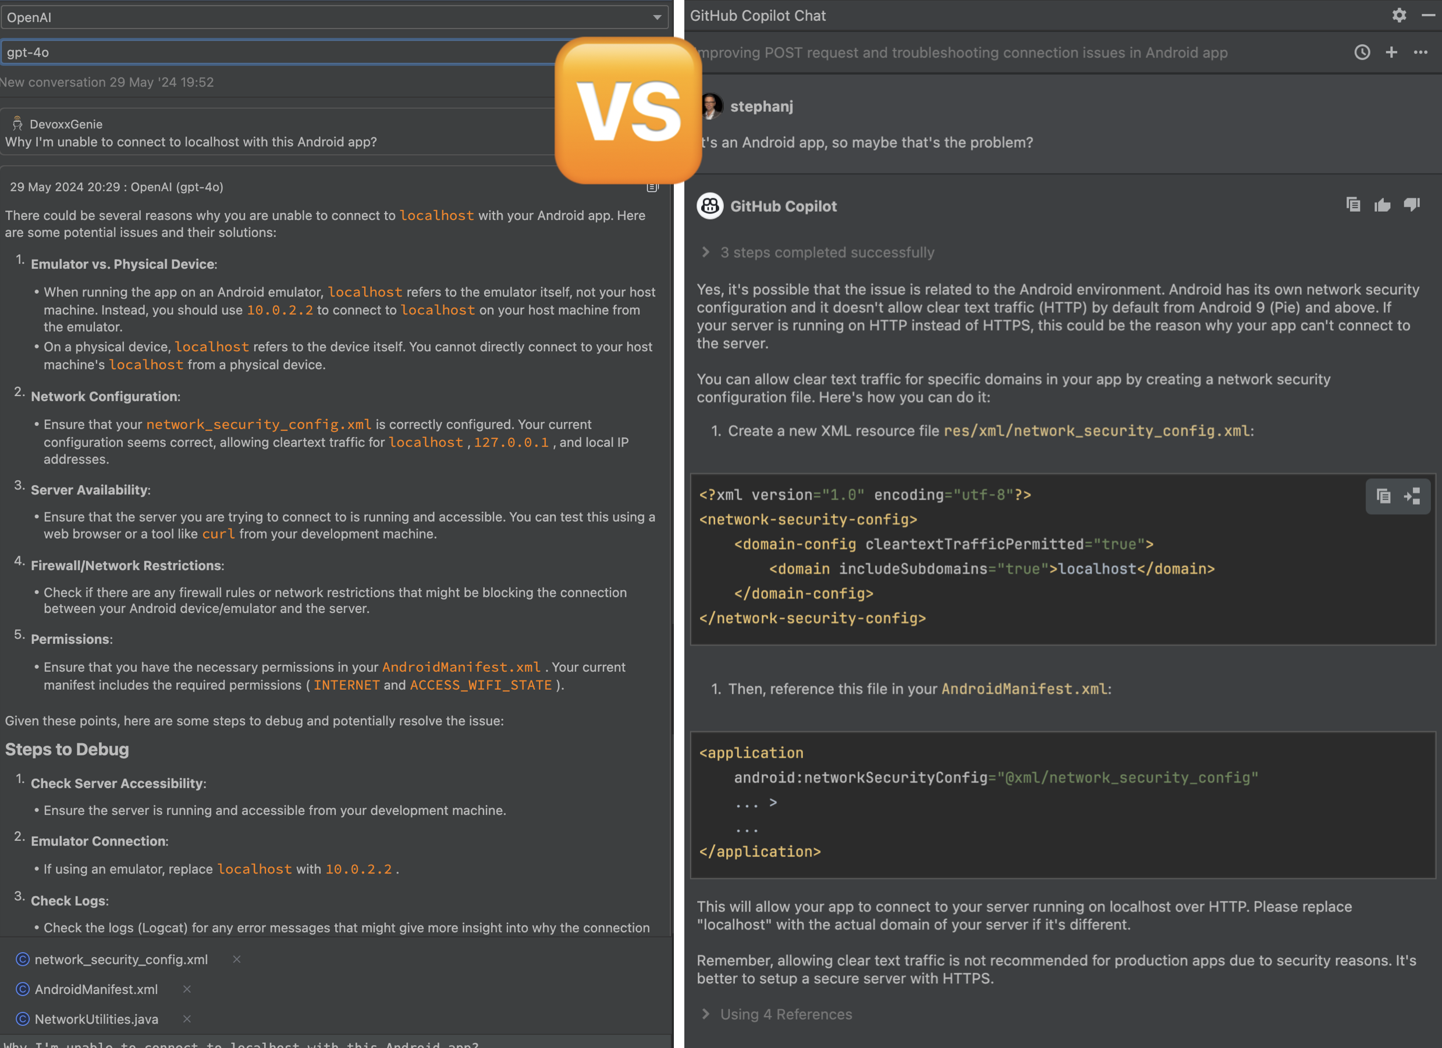Image resolution: width=1442 pixels, height=1048 pixels.
Task: Remove NetworkUtilities.java from context
Action: [187, 1019]
